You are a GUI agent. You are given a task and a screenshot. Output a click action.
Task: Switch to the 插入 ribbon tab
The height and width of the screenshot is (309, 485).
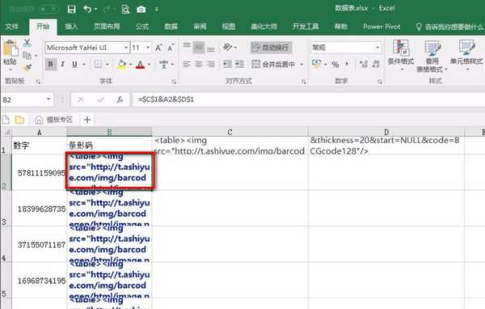[x=71, y=27]
